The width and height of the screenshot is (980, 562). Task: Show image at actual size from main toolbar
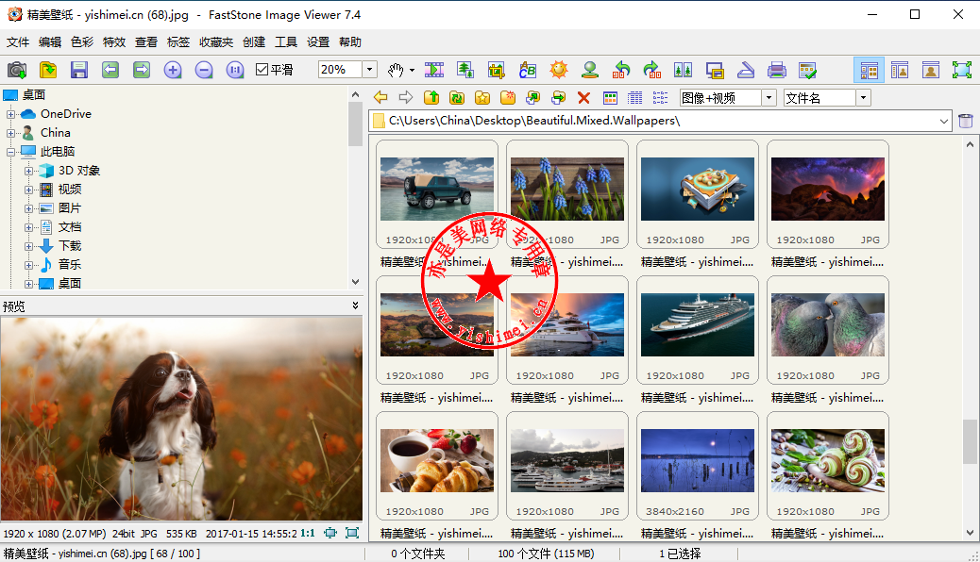[235, 70]
